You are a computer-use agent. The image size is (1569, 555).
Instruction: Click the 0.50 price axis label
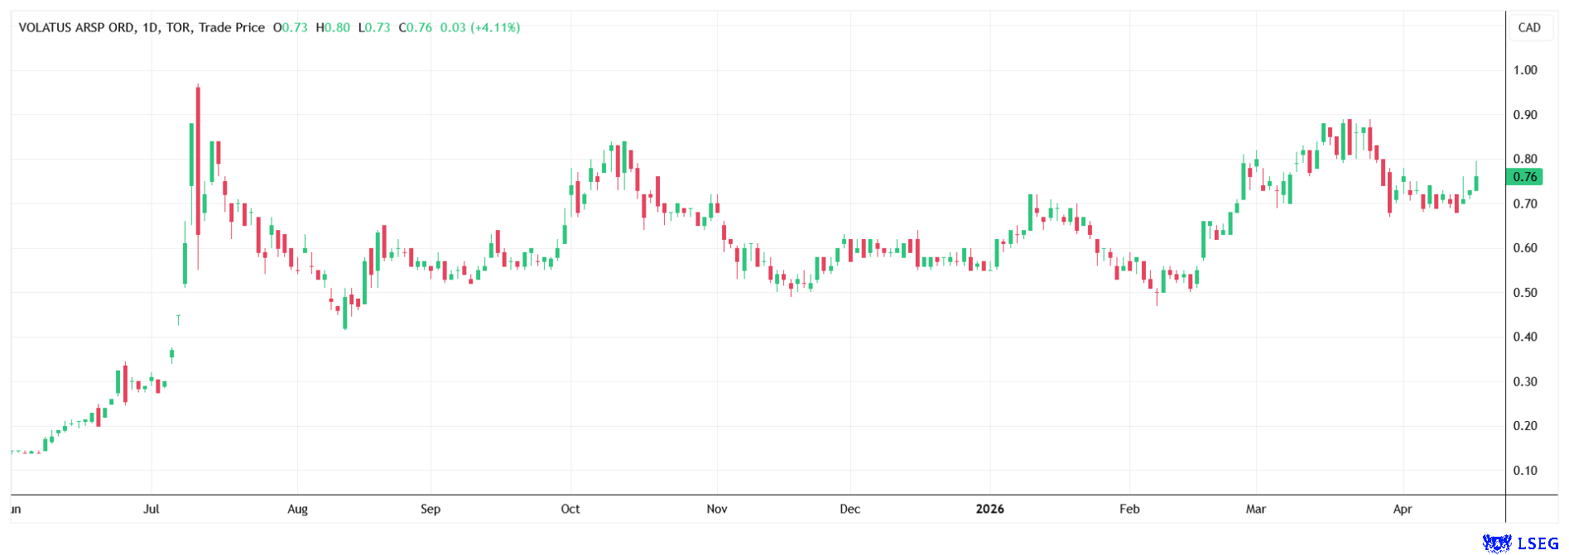(1524, 293)
